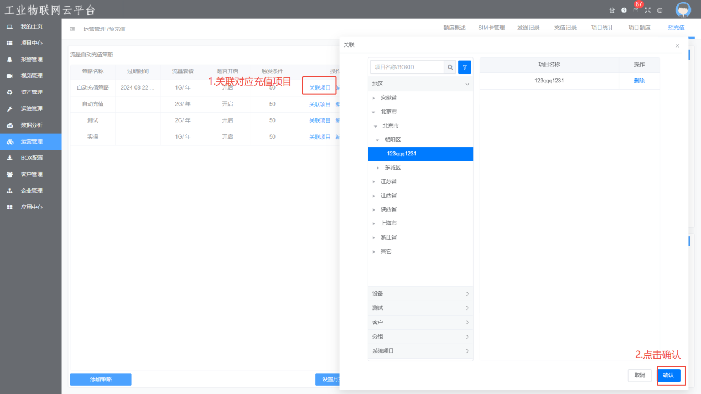Viewport: 701px width, 394px height.
Task: Expand the 东城区 tree node
Action: click(378, 168)
